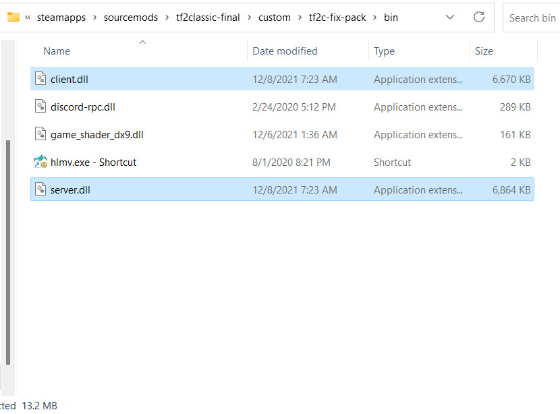
Task: Sort files by Size column
Action: coord(484,51)
